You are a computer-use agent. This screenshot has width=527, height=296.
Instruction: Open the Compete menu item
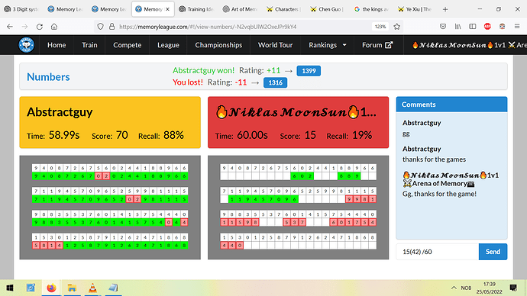click(x=127, y=45)
